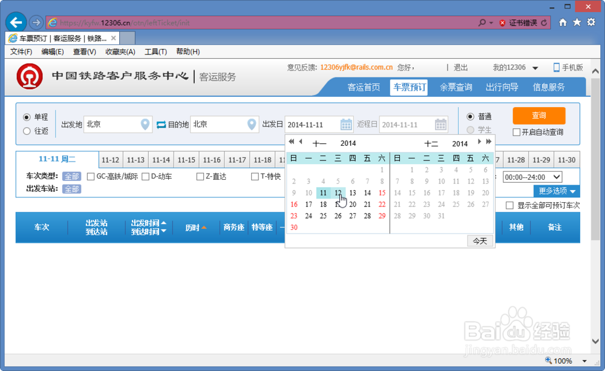Open the 我的12306 dropdown menu

(515, 68)
